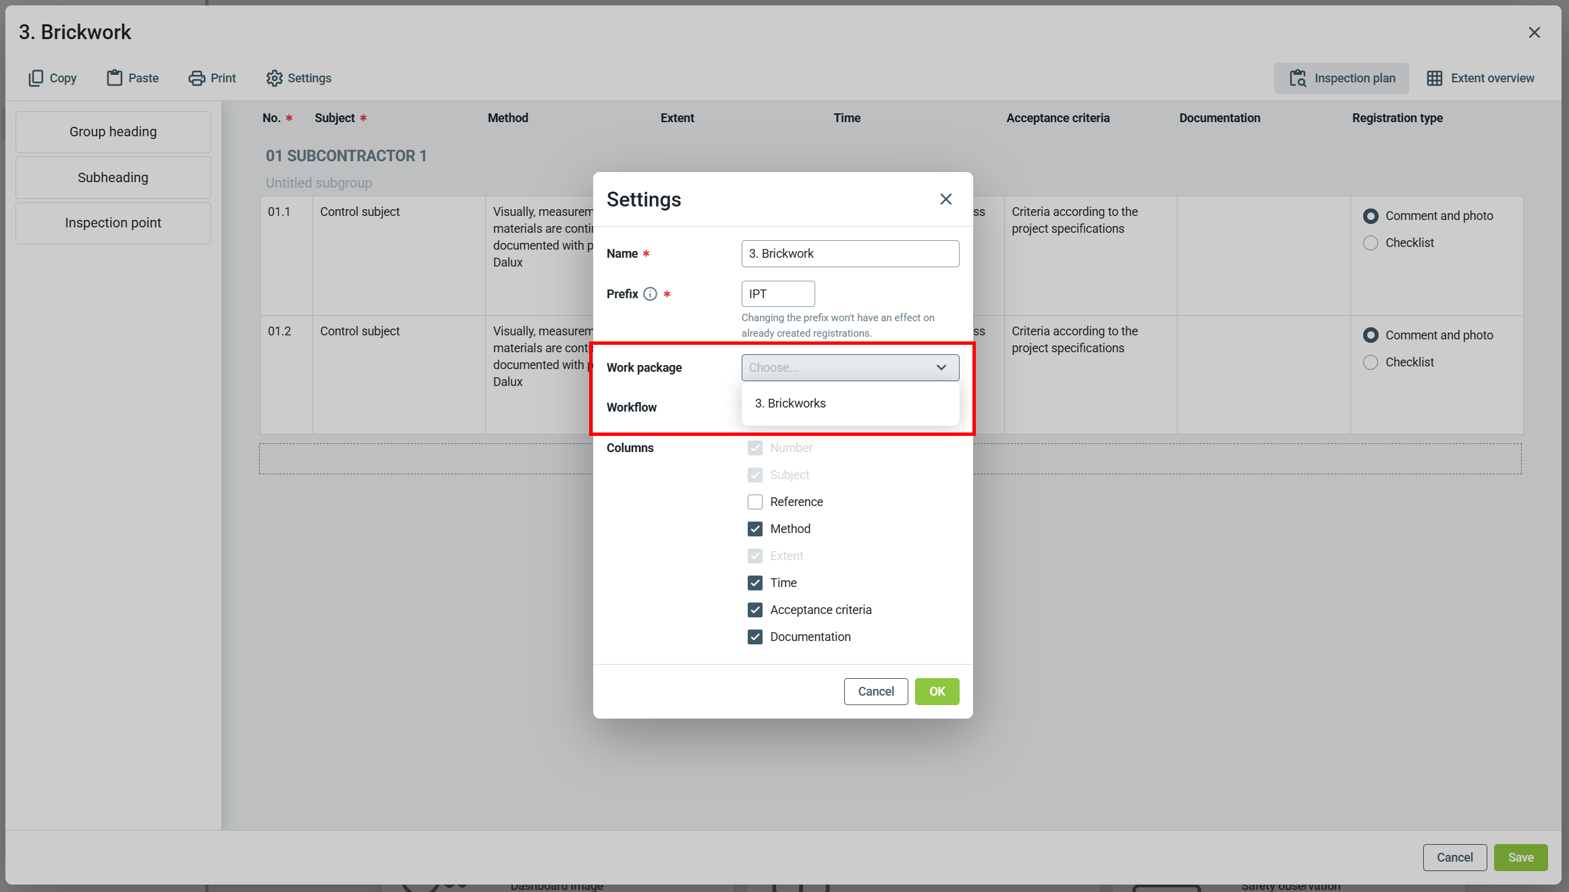Uncheck the Acceptance criteria checkbox
Image resolution: width=1569 pixels, height=892 pixels.
755,610
